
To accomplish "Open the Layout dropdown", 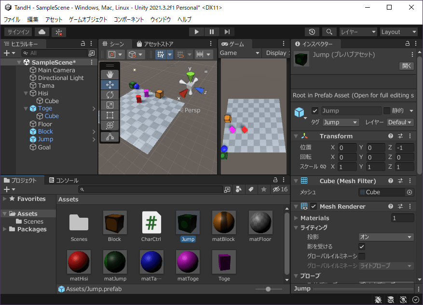I will pos(399,32).
